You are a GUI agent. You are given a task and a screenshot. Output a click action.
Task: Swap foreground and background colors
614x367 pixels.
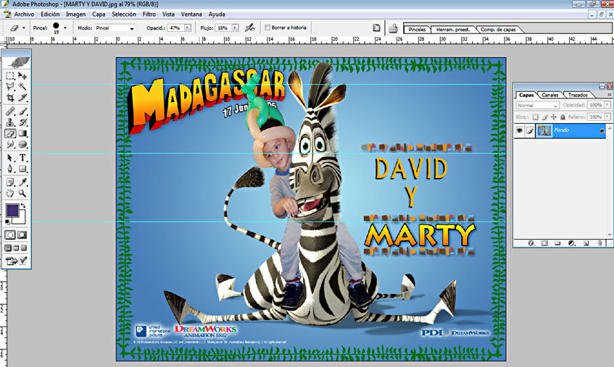pyautogui.click(x=23, y=206)
